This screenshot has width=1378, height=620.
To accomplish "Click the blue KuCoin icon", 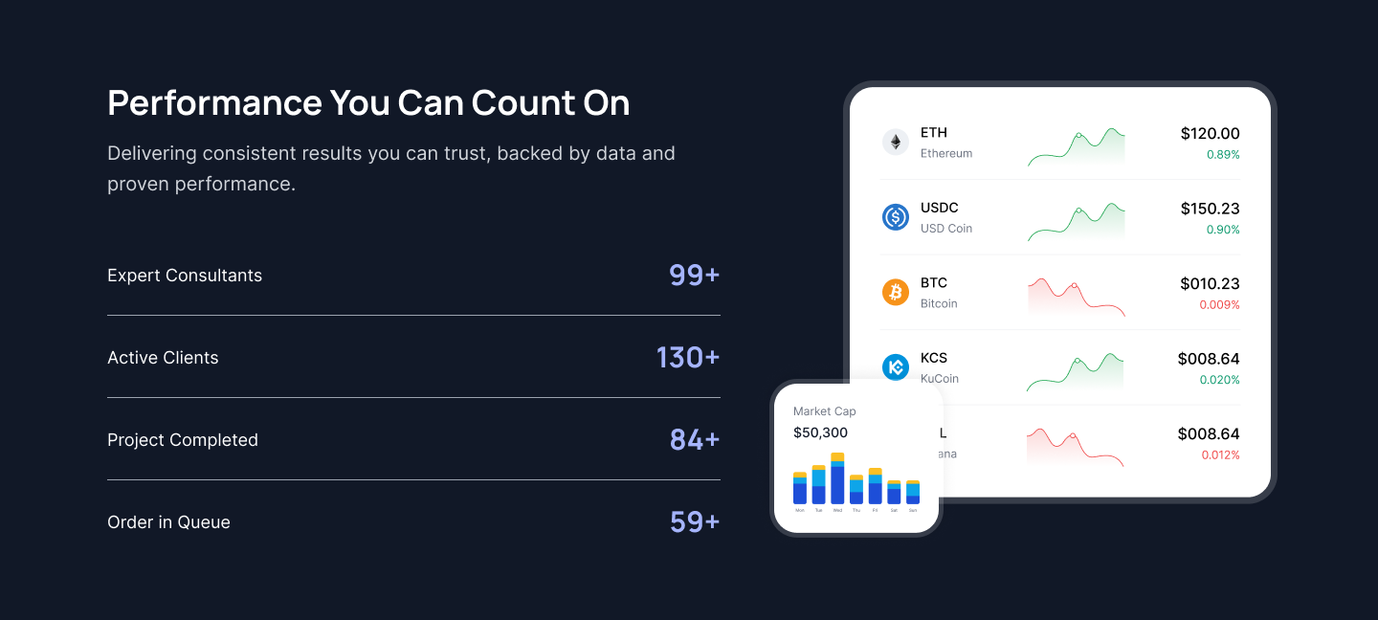I will [x=896, y=366].
